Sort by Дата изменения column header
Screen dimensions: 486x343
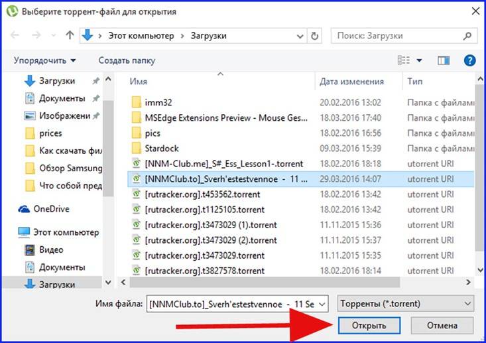point(352,82)
